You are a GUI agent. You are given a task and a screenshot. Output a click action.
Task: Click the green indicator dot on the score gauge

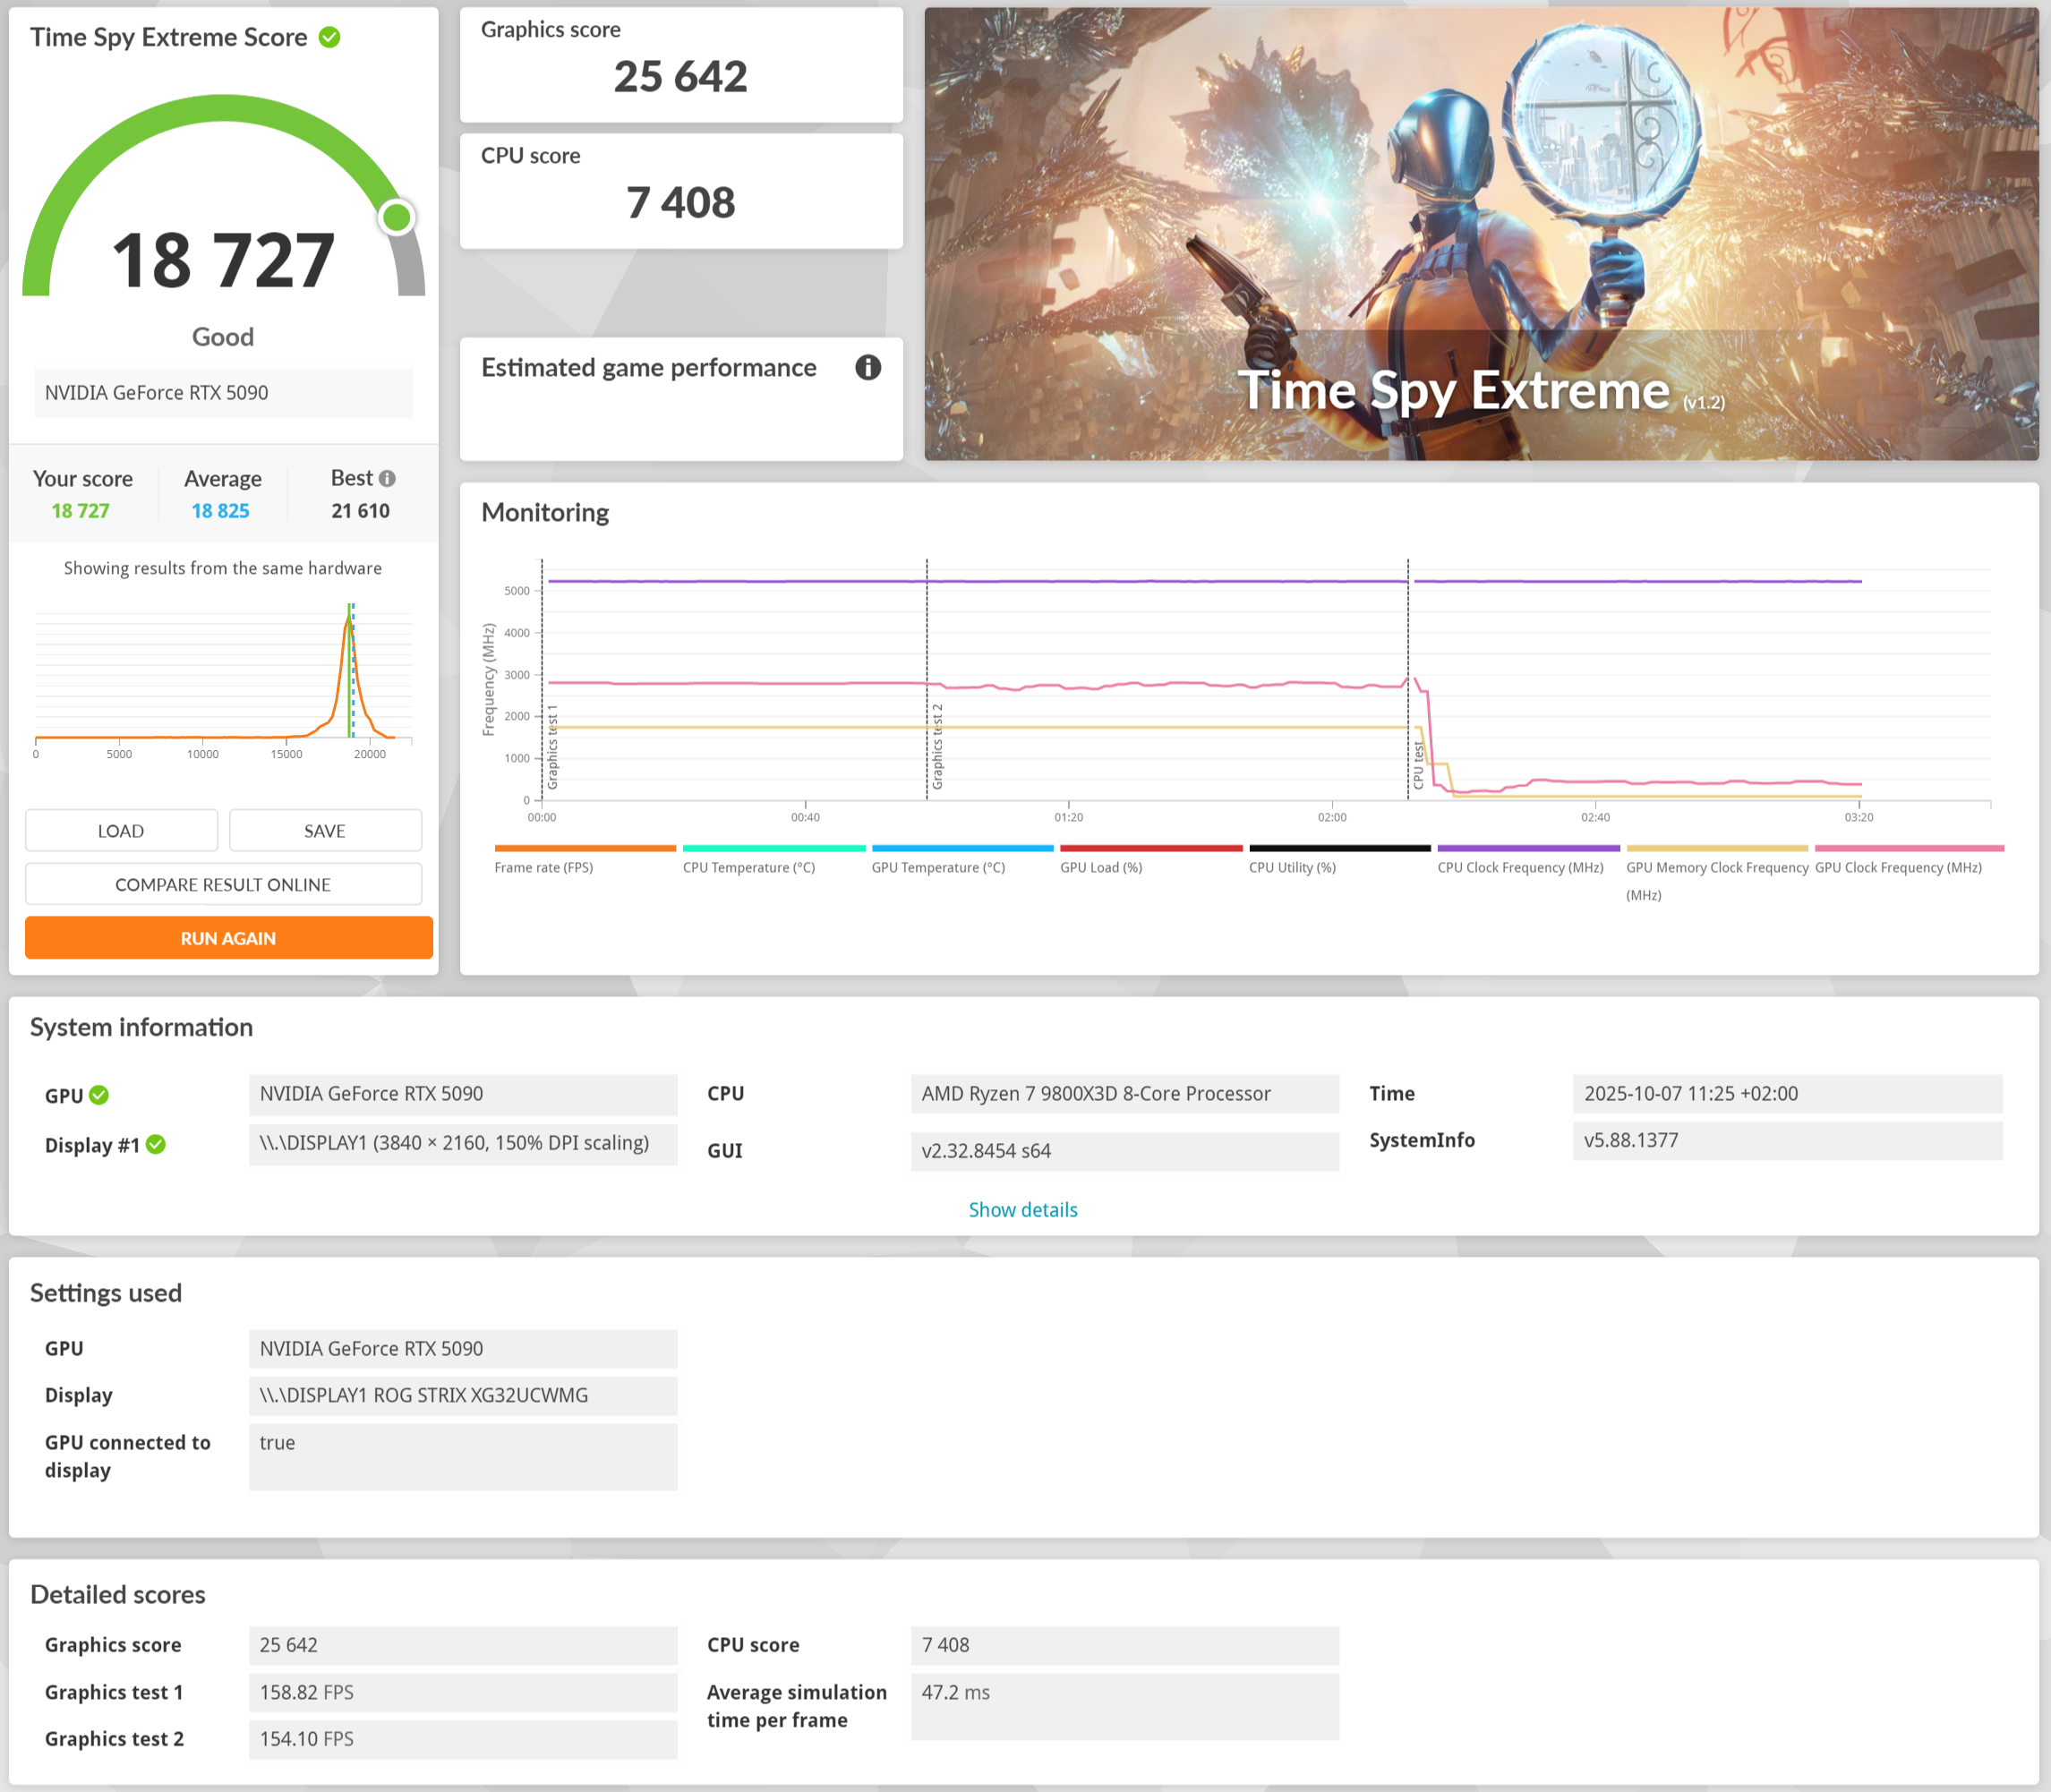coord(397,217)
